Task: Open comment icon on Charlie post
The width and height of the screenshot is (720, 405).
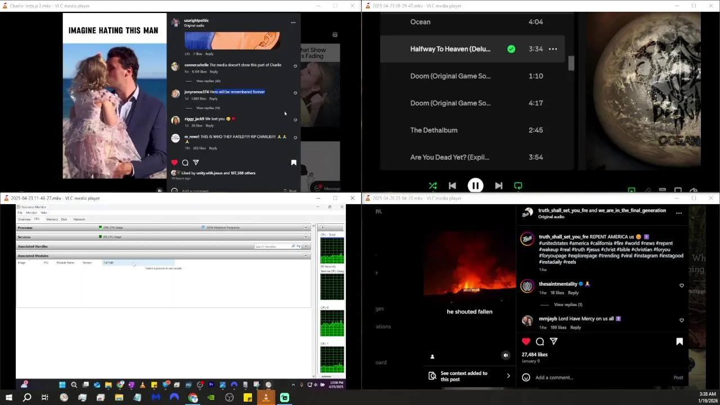Action: [x=185, y=163]
